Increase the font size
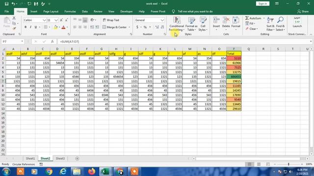This screenshot has width=314, height=176. [61, 20]
